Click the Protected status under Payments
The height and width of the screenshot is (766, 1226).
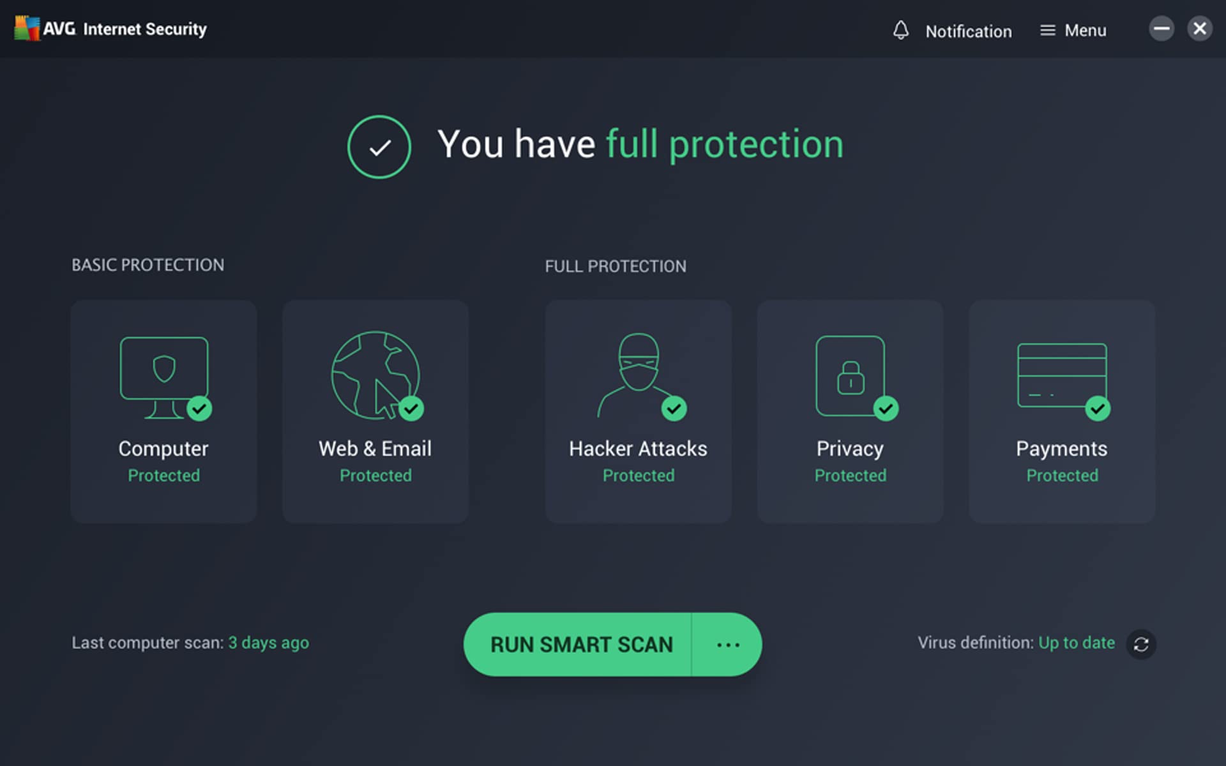tap(1062, 476)
